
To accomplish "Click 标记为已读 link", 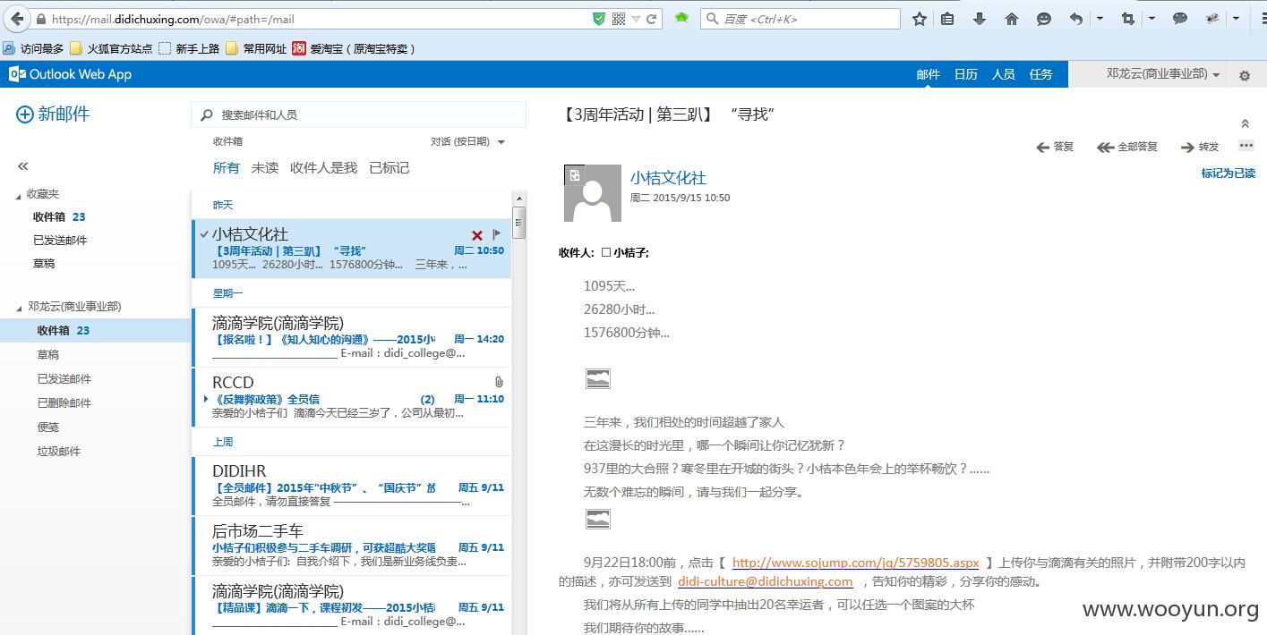I will 1228,174.
